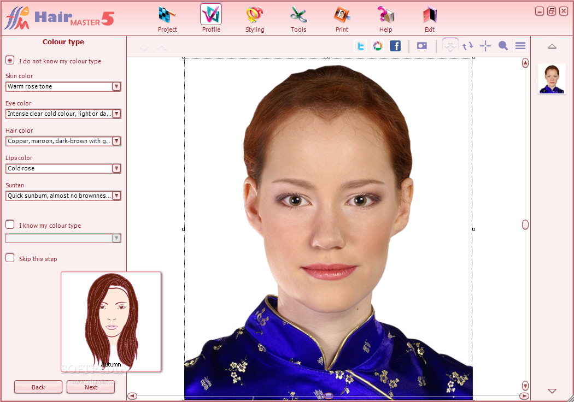Expand the Skin color dropdown
The width and height of the screenshot is (574, 402).
pos(116,87)
